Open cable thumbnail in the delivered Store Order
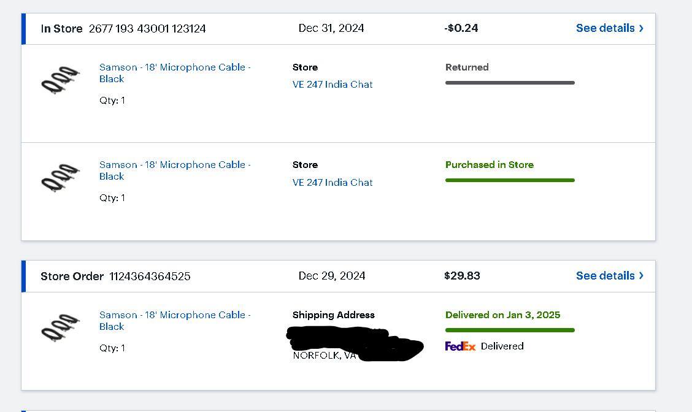The image size is (692, 412). click(60, 328)
